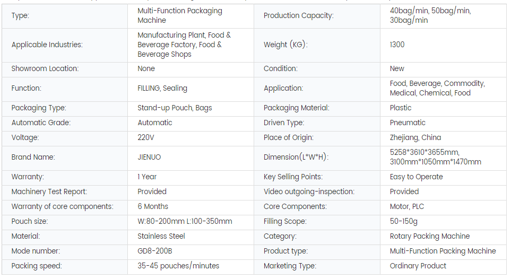
Task: Click the model number 'GD8-200B'
Action: pyautogui.click(x=154, y=251)
